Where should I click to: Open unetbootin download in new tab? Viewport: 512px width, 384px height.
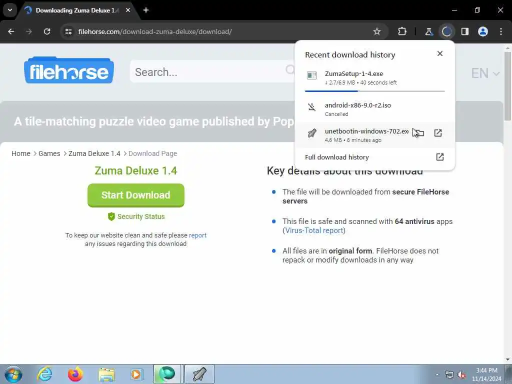coord(438,133)
